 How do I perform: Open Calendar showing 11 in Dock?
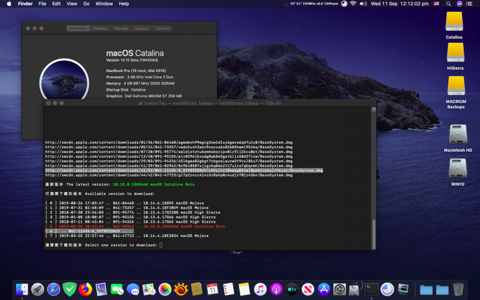(213, 289)
